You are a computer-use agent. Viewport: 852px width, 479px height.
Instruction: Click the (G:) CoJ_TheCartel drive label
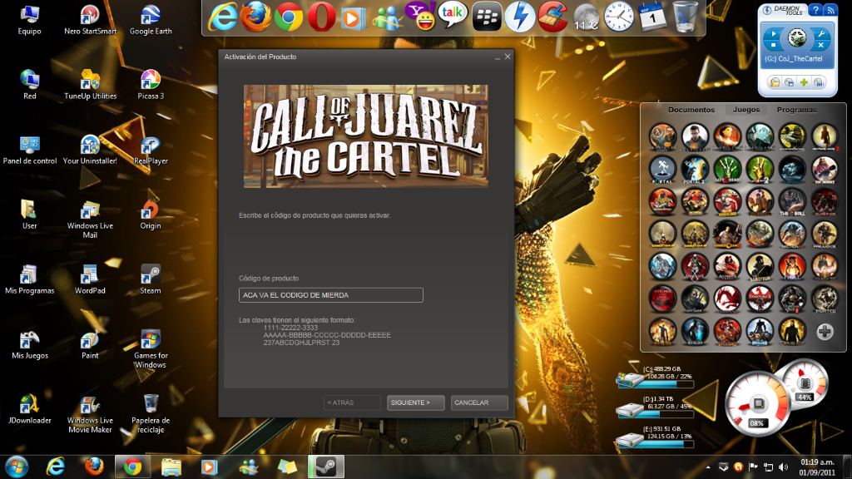point(794,59)
